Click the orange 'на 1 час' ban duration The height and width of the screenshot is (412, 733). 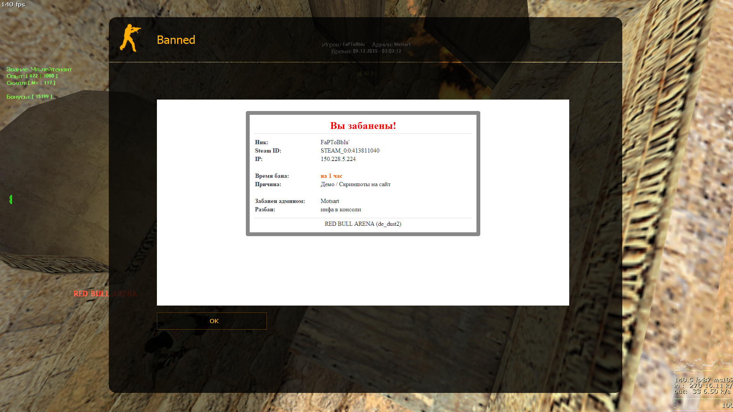331,176
